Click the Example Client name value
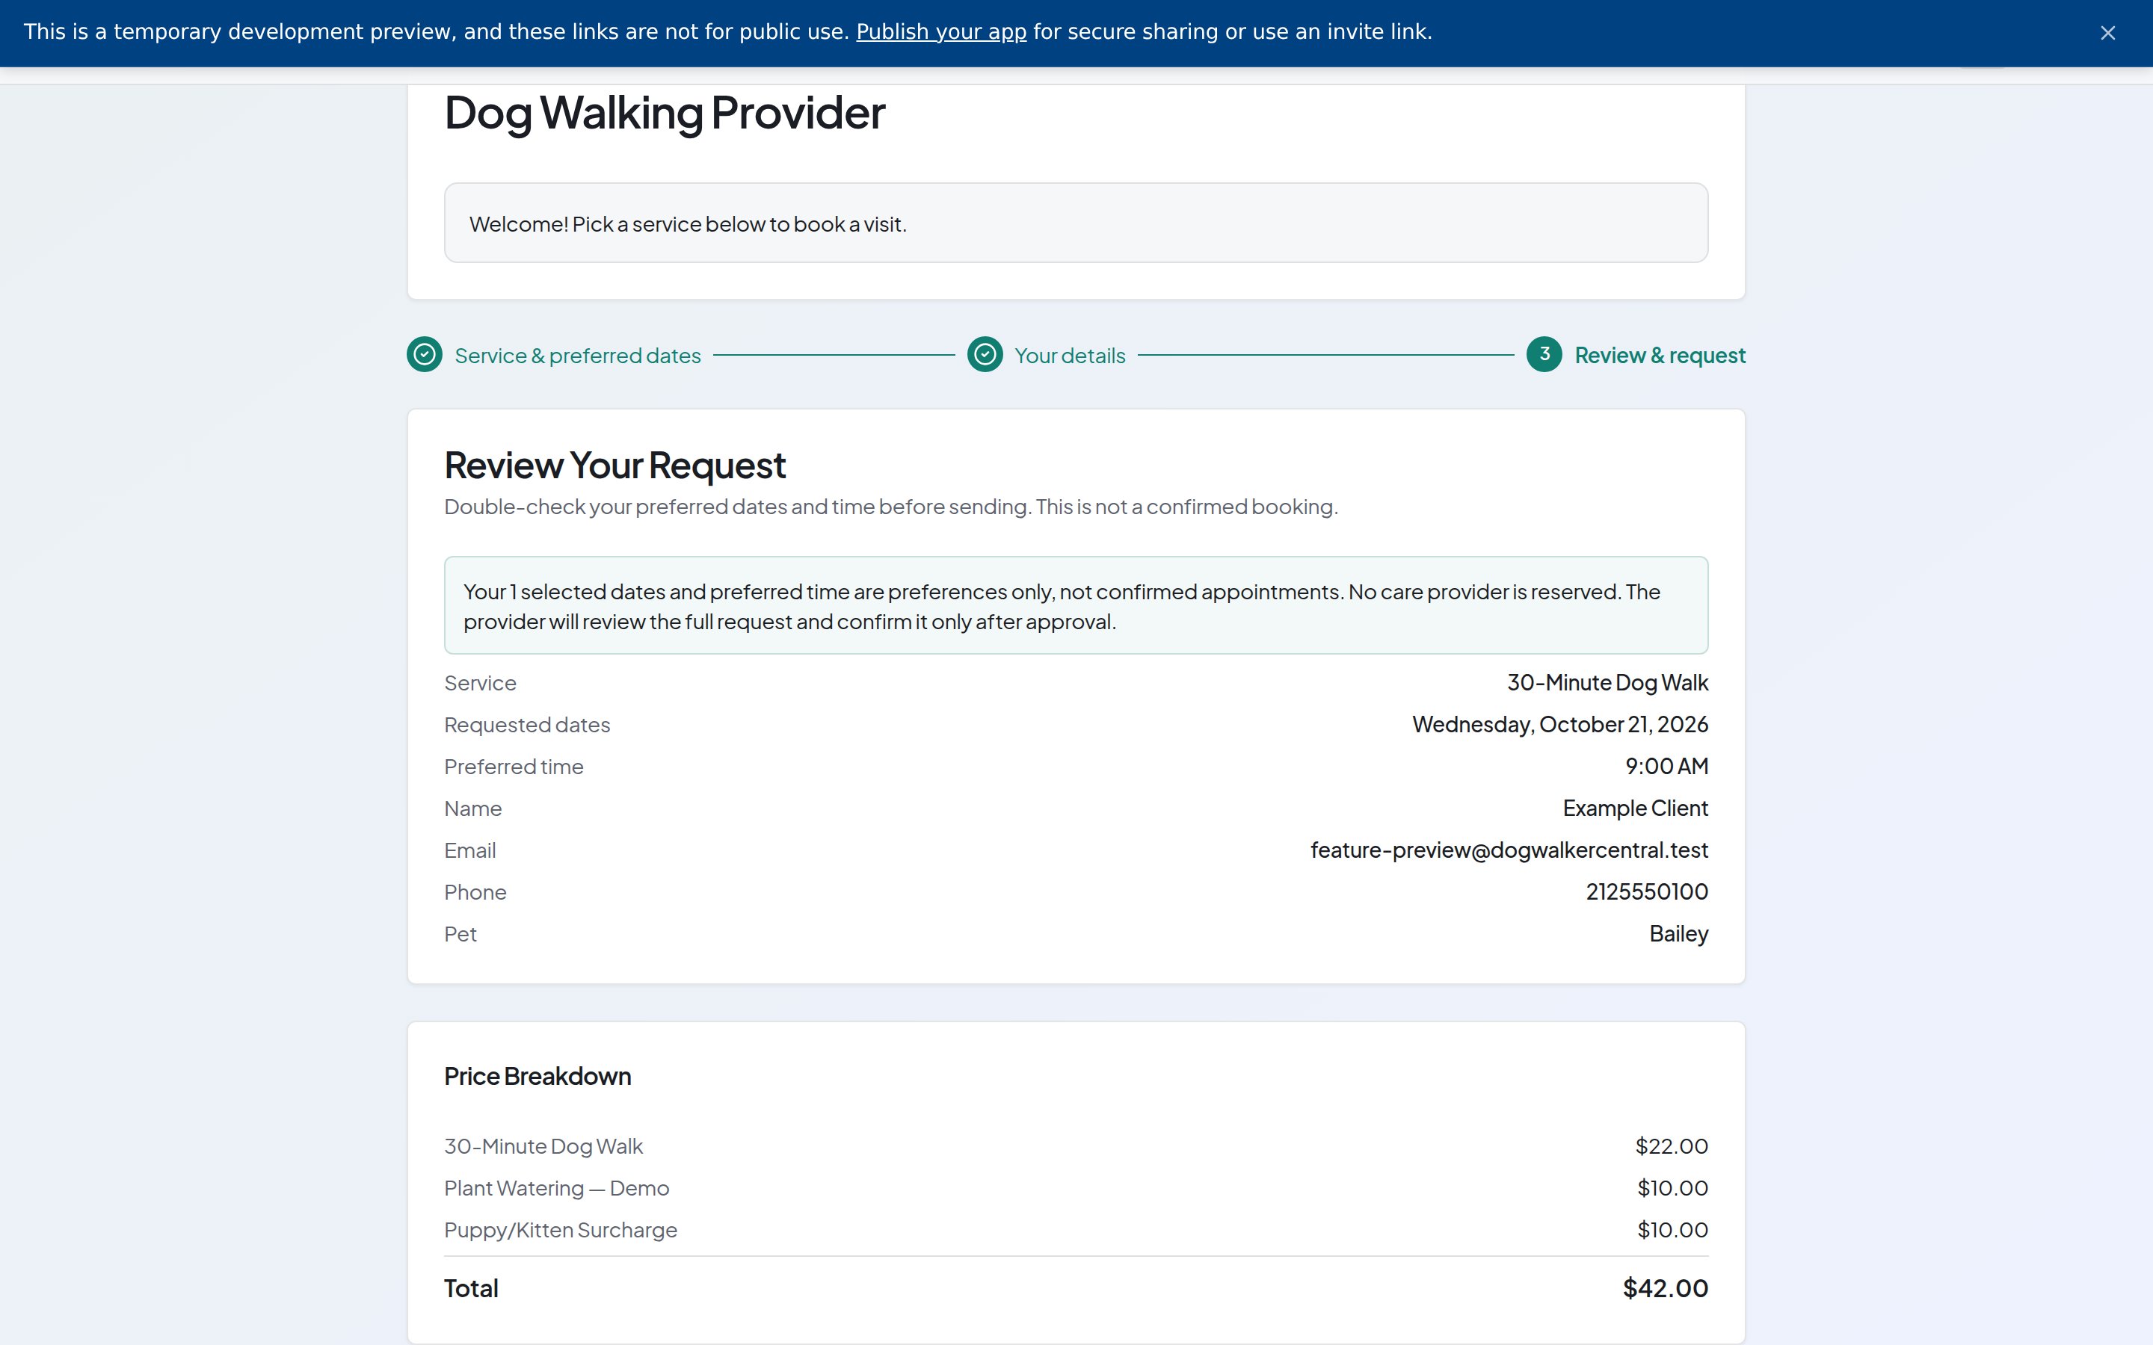 click(1635, 808)
